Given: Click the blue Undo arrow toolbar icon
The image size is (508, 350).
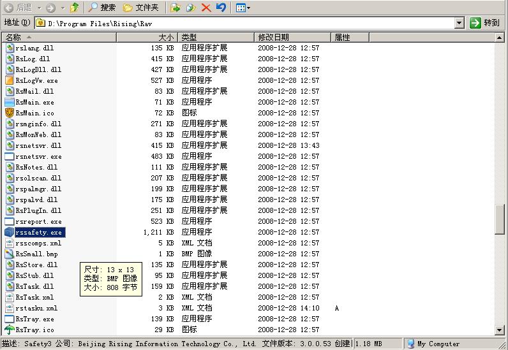Looking at the screenshot, I should pyautogui.click(x=221, y=8).
